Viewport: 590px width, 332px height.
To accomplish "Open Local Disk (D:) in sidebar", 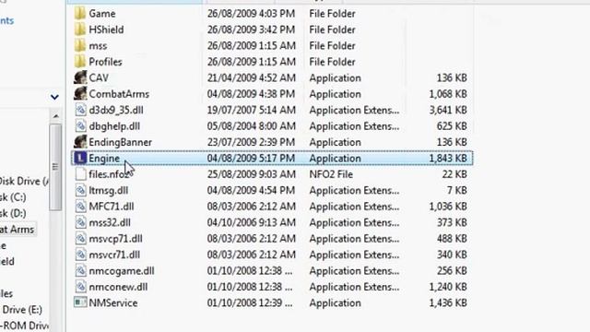I will [13, 213].
